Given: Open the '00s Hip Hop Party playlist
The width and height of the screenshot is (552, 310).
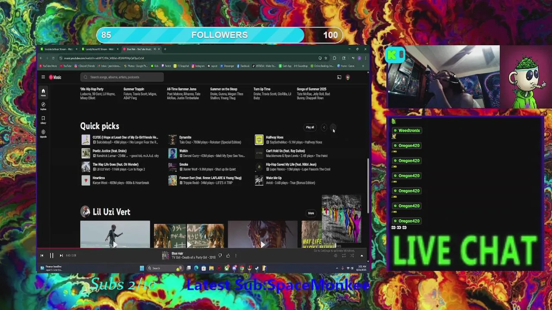Looking at the screenshot, I should point(92,89).
